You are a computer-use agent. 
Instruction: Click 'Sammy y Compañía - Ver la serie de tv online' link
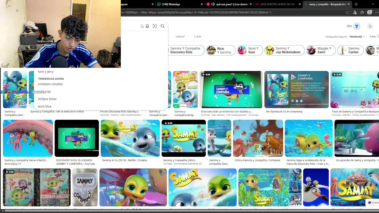[x=57, y=112]
